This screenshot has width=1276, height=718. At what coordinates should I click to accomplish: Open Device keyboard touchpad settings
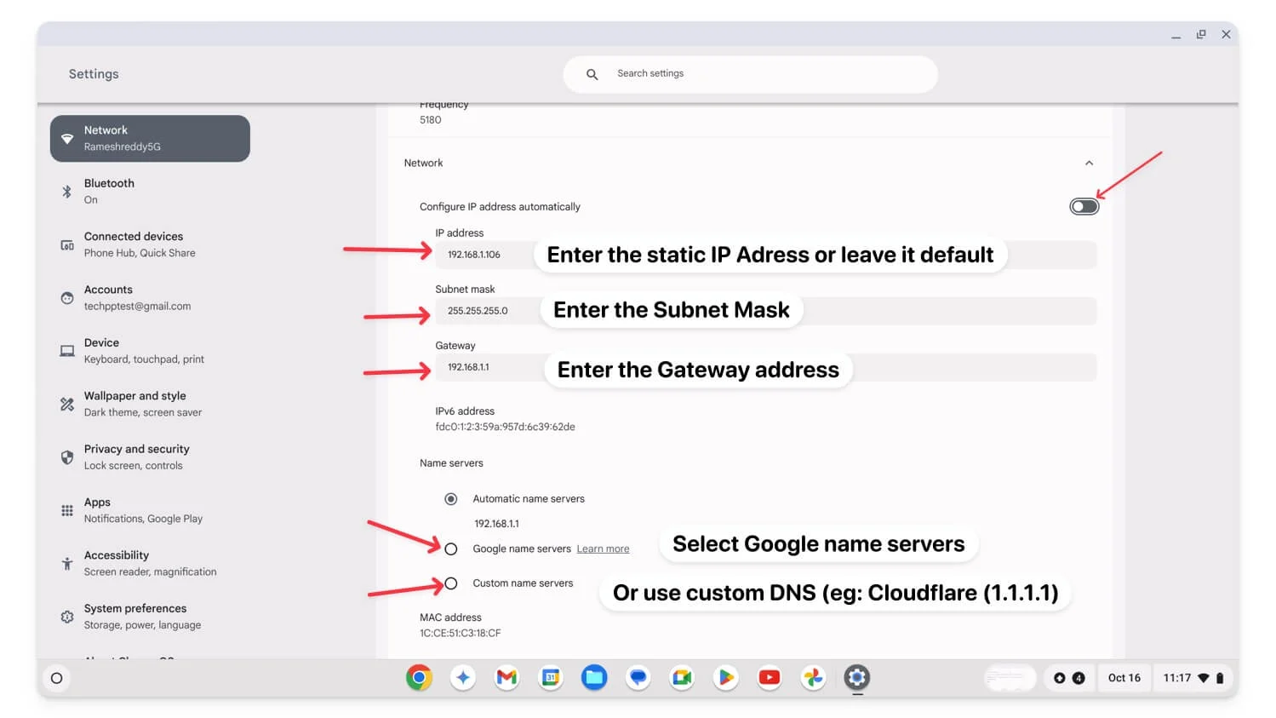pos(150,351)
